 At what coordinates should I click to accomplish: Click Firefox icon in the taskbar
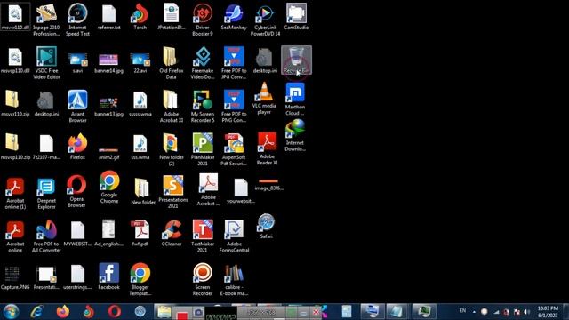point(63,312)
